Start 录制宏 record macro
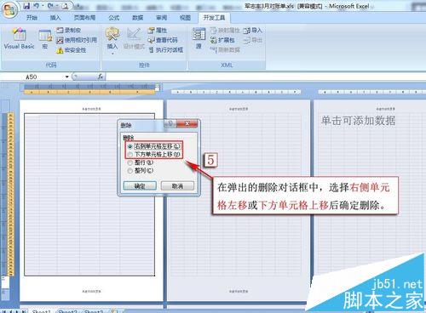Image resolution: width=426 pixels, height=313 pixels. tap(68, 30)
